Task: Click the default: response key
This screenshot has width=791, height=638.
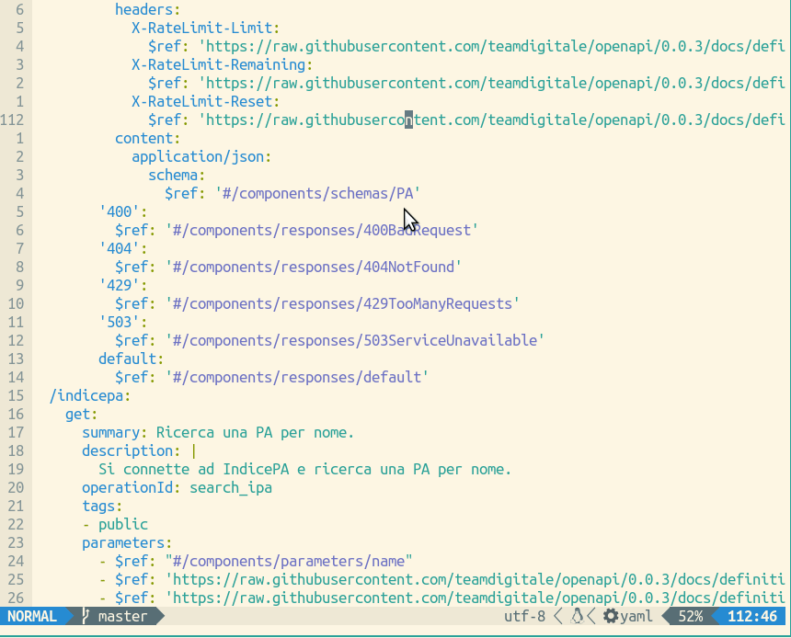Action: click(131, 359)
